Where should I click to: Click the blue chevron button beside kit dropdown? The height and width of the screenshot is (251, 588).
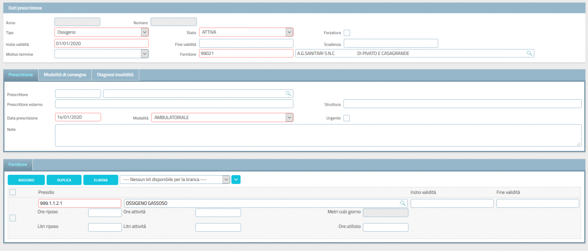click(236, 179)
